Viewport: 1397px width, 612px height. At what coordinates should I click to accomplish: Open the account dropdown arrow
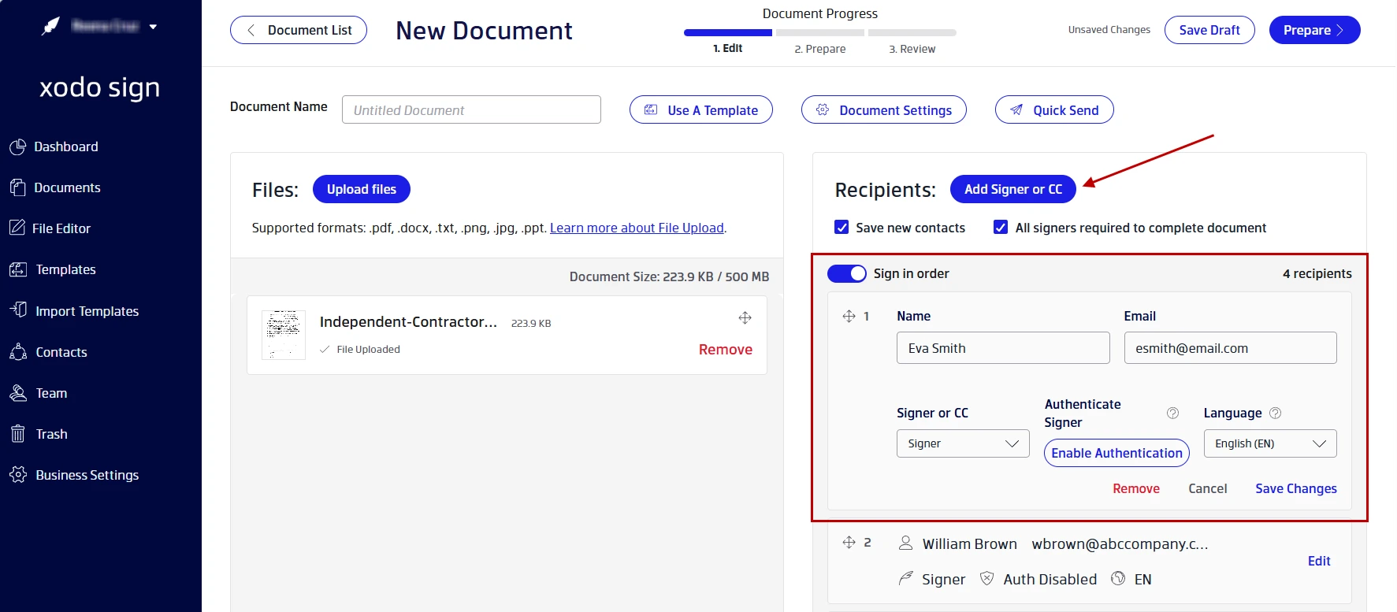153,27
